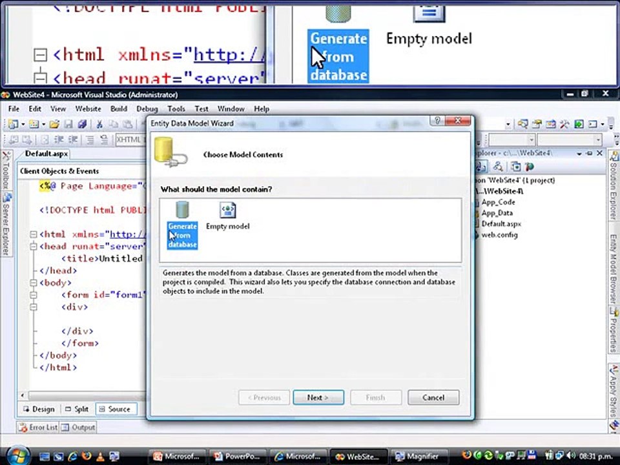Click the green Start Page toolbar icon
Viewport: 620px width, 465px height.
coord(579,124)
